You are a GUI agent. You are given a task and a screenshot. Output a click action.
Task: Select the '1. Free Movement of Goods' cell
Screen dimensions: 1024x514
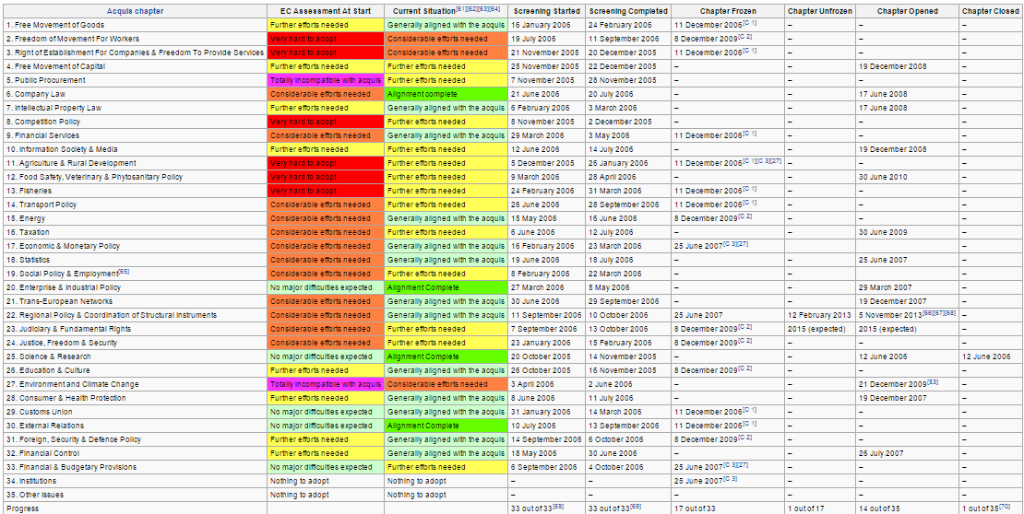(x=136, y=25)
